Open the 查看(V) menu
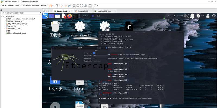 point(18,6)
